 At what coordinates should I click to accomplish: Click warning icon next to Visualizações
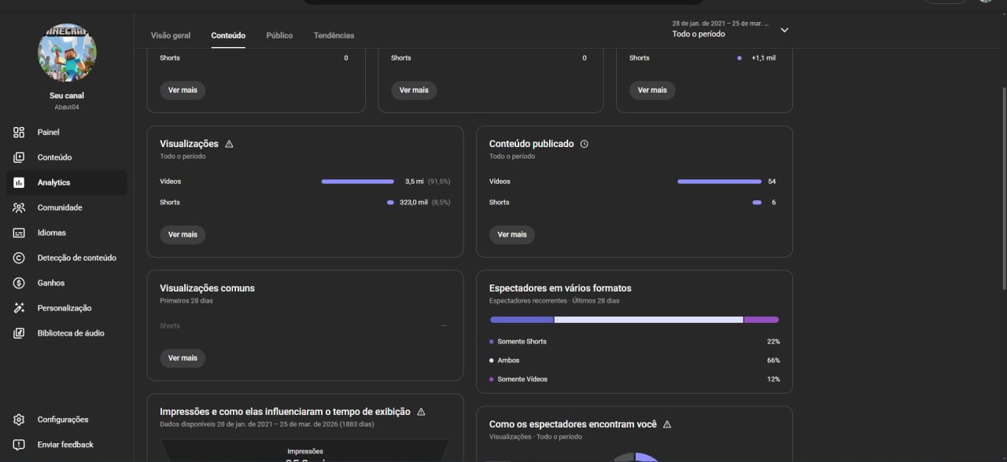229,144
